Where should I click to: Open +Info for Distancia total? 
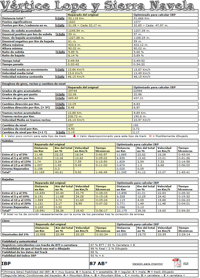tap(60, 18)
